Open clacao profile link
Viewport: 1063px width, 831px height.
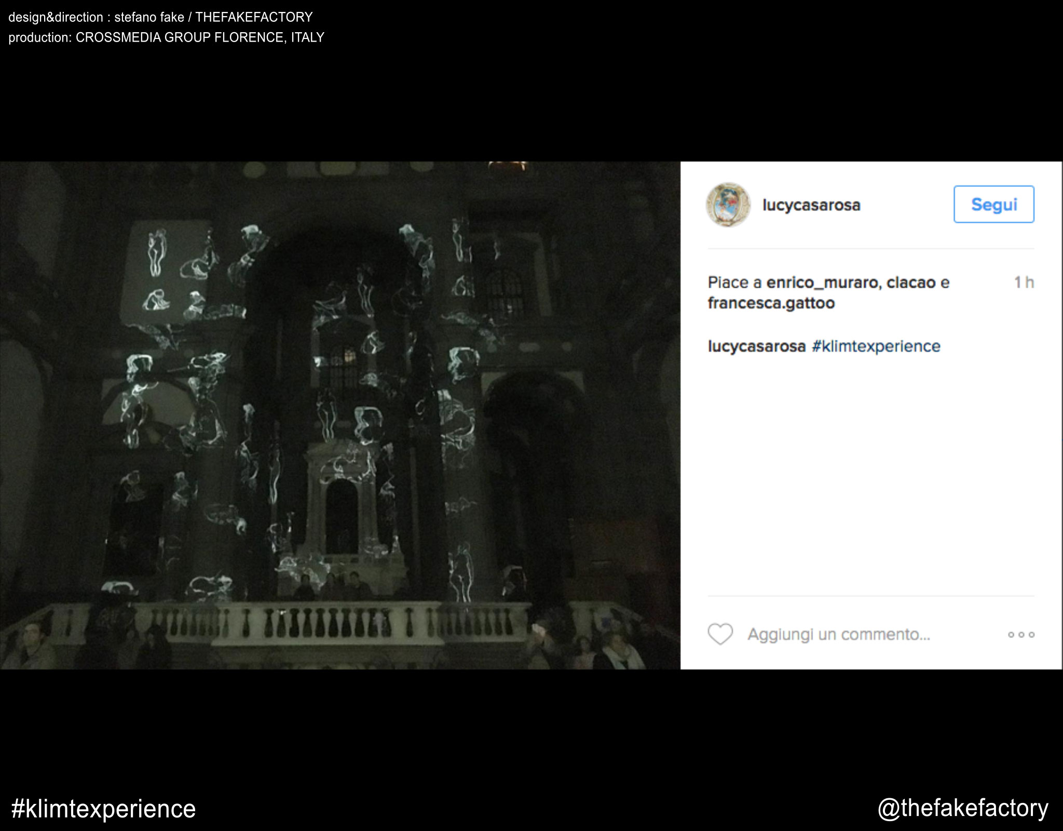(x=910, y=283)
